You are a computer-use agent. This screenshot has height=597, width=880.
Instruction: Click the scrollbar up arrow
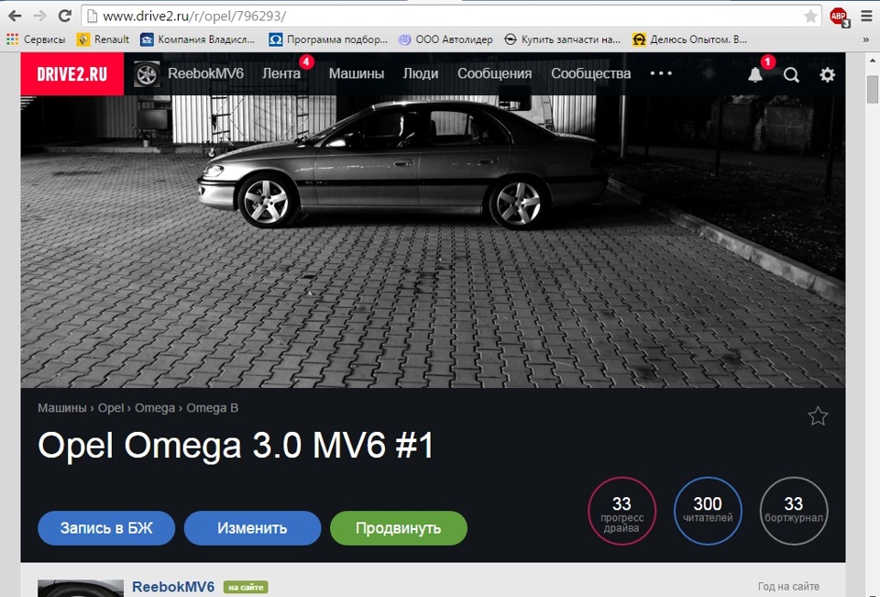pos(872,61)
